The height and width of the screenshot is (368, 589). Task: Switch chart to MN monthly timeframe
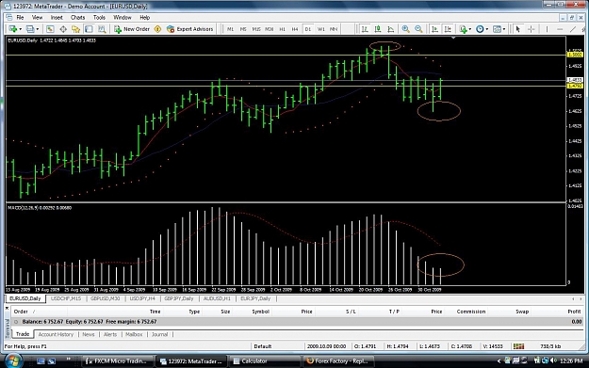[334, 29]
